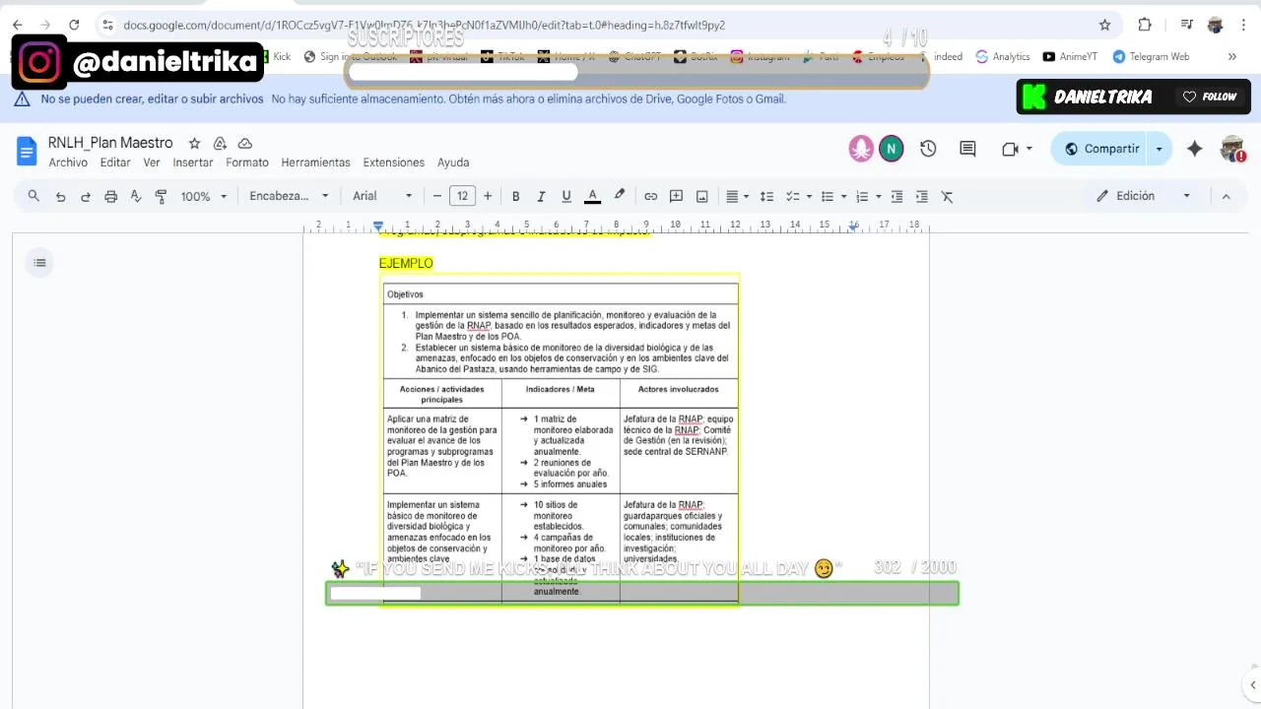Open the share options arrow beside Compartir
This screenshot has width=1261, height=709.
coord(1160,149)
